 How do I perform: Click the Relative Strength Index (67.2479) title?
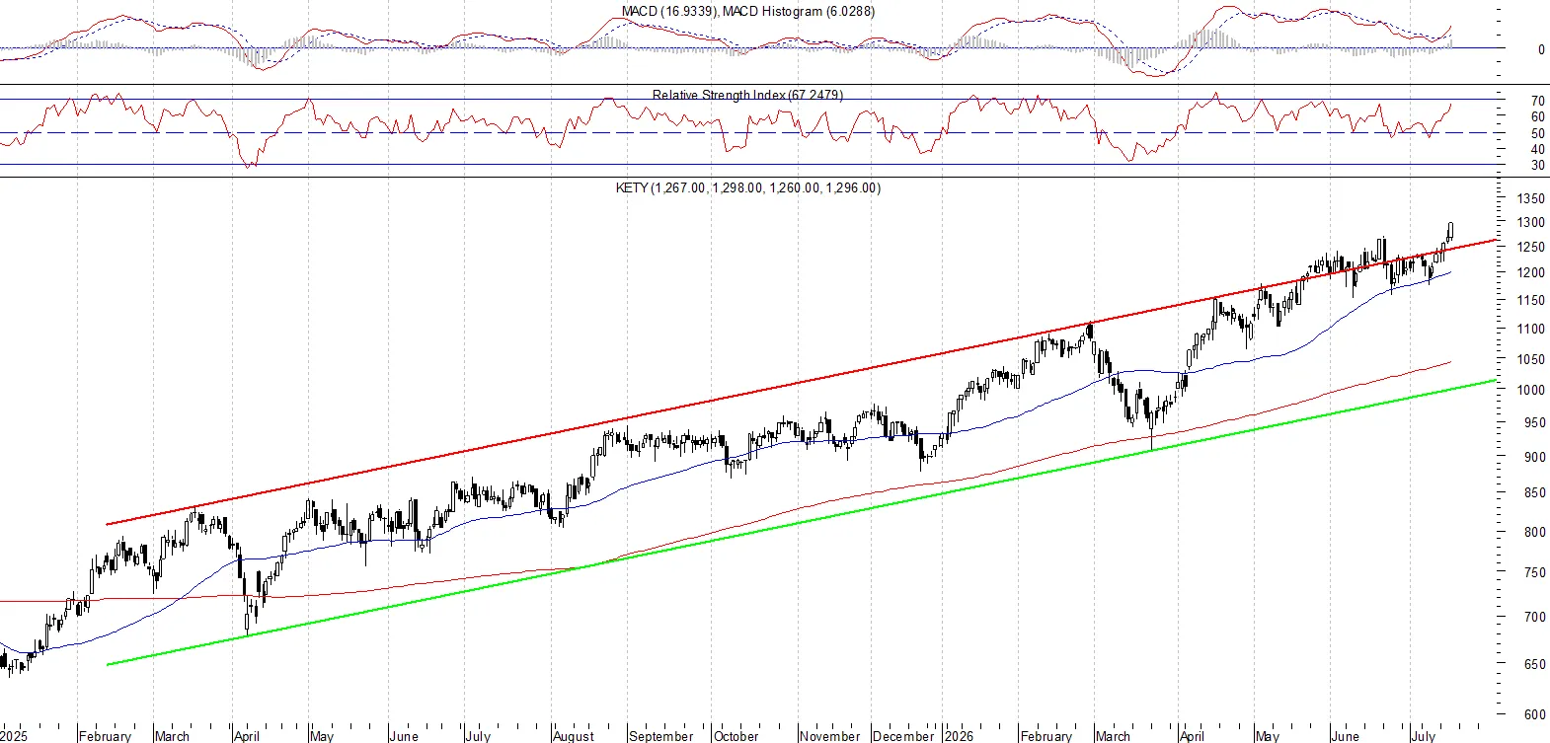747,95
